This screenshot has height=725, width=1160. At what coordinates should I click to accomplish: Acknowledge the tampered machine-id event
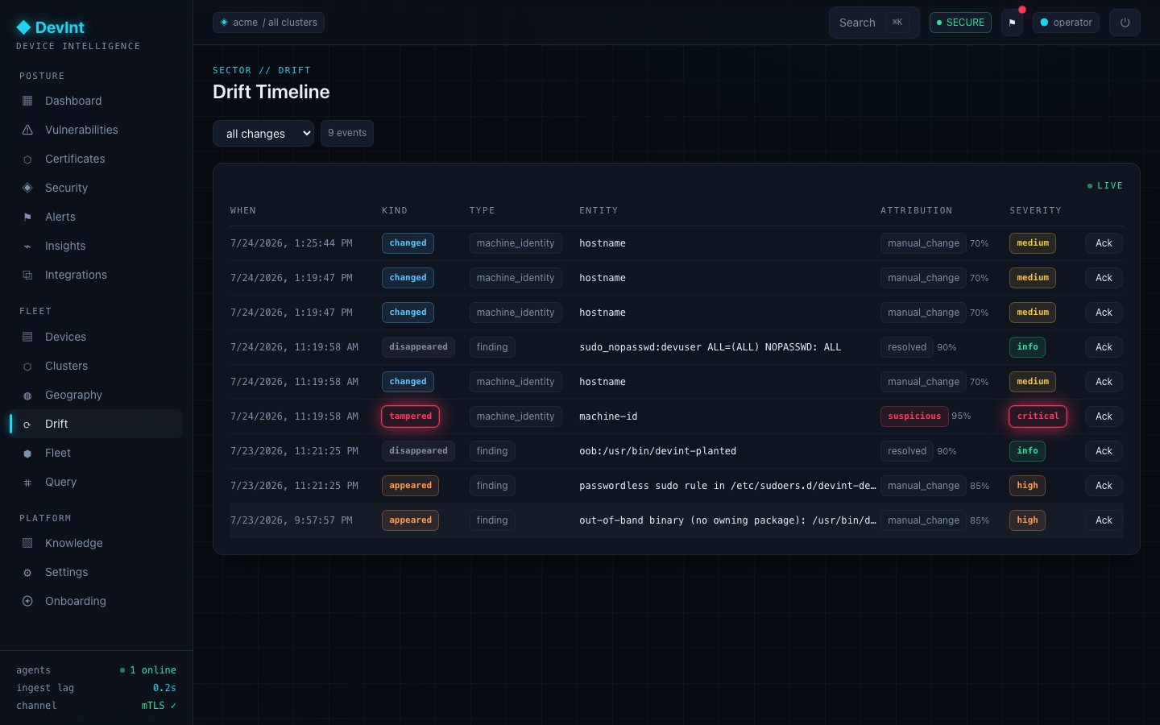1104,416
